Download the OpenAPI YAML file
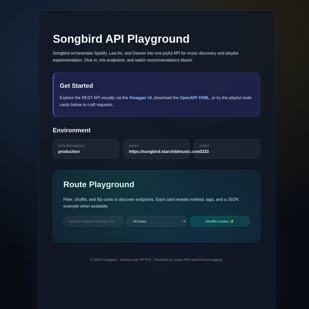The height and width of the screenshot is (309, 309). [194, 98]
